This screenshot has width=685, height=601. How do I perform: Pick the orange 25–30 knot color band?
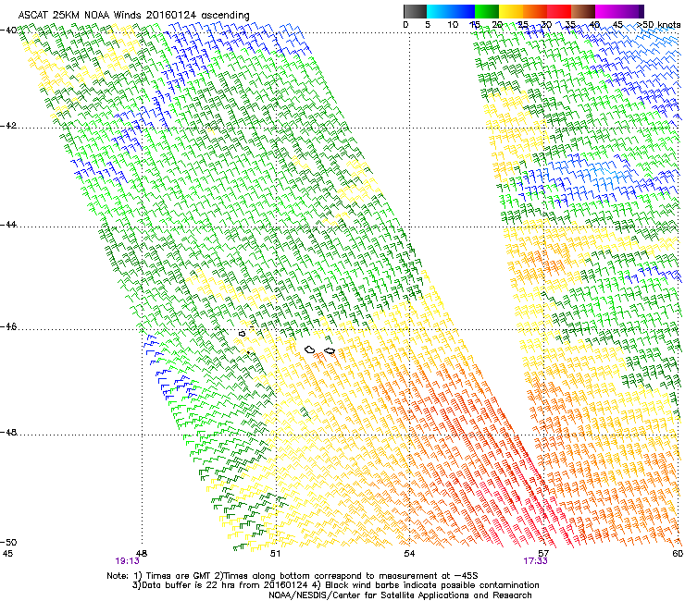tap(535, 11)
